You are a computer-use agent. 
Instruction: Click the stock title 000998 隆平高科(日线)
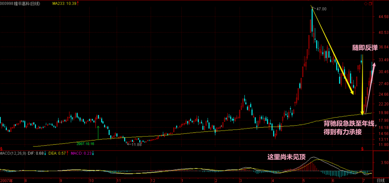pos(20,3)
